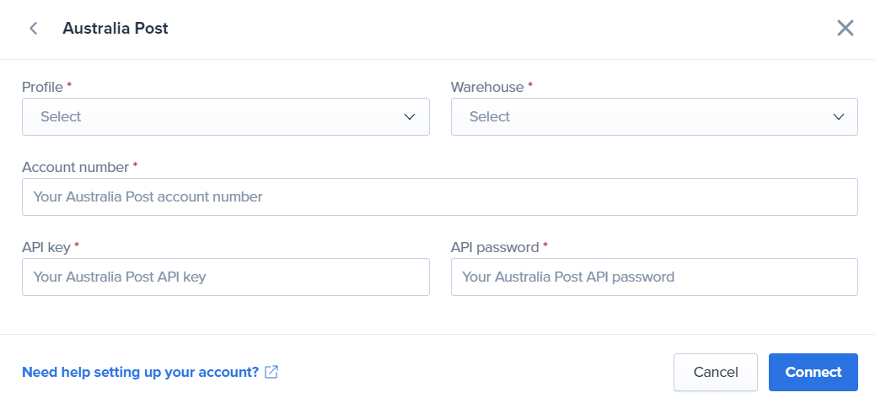
Task: Open the Profile select box
Action: click(225, 116)
